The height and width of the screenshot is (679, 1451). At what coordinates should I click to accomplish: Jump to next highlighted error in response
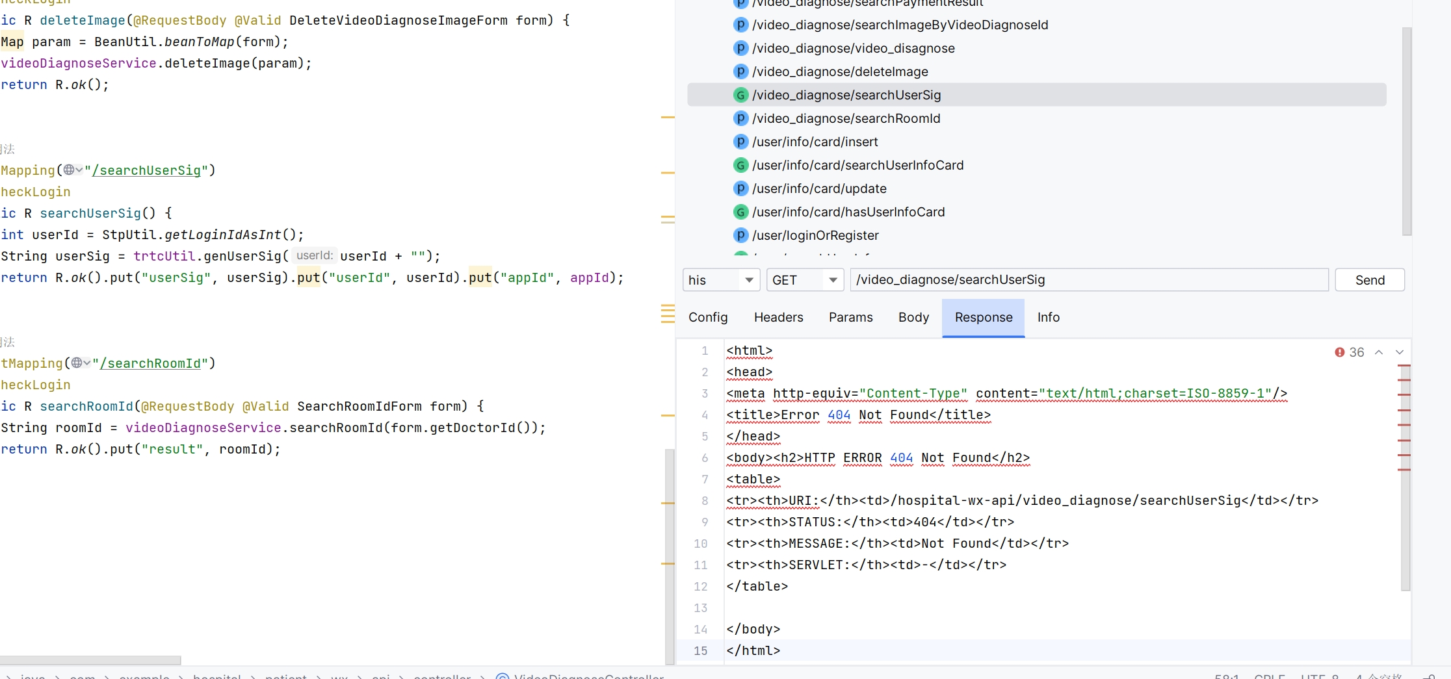[1400, 352]
